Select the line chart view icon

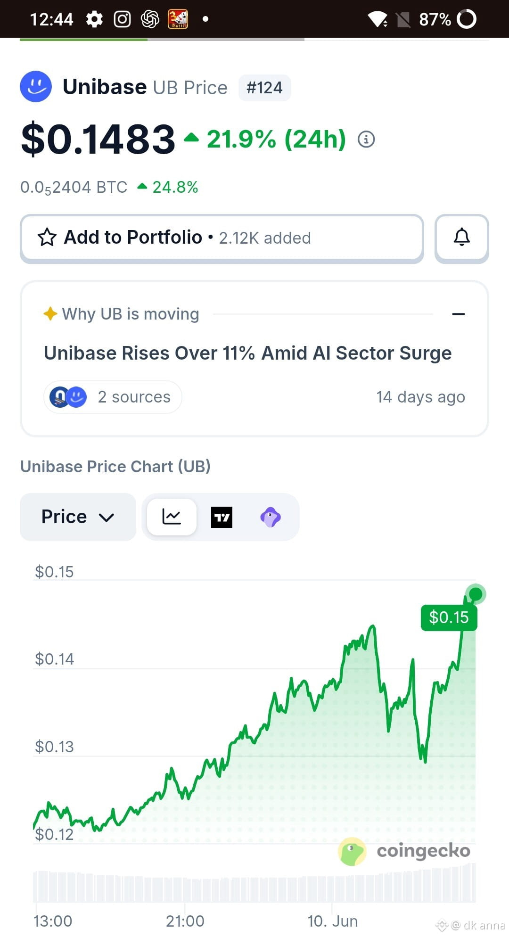(x=172, y=517)
